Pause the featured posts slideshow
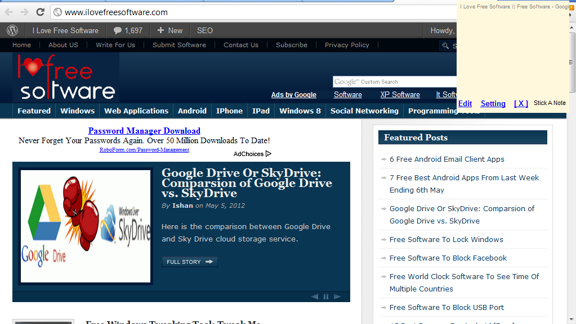The height and width of the screenshot is (324, 576). coord(325,296)
